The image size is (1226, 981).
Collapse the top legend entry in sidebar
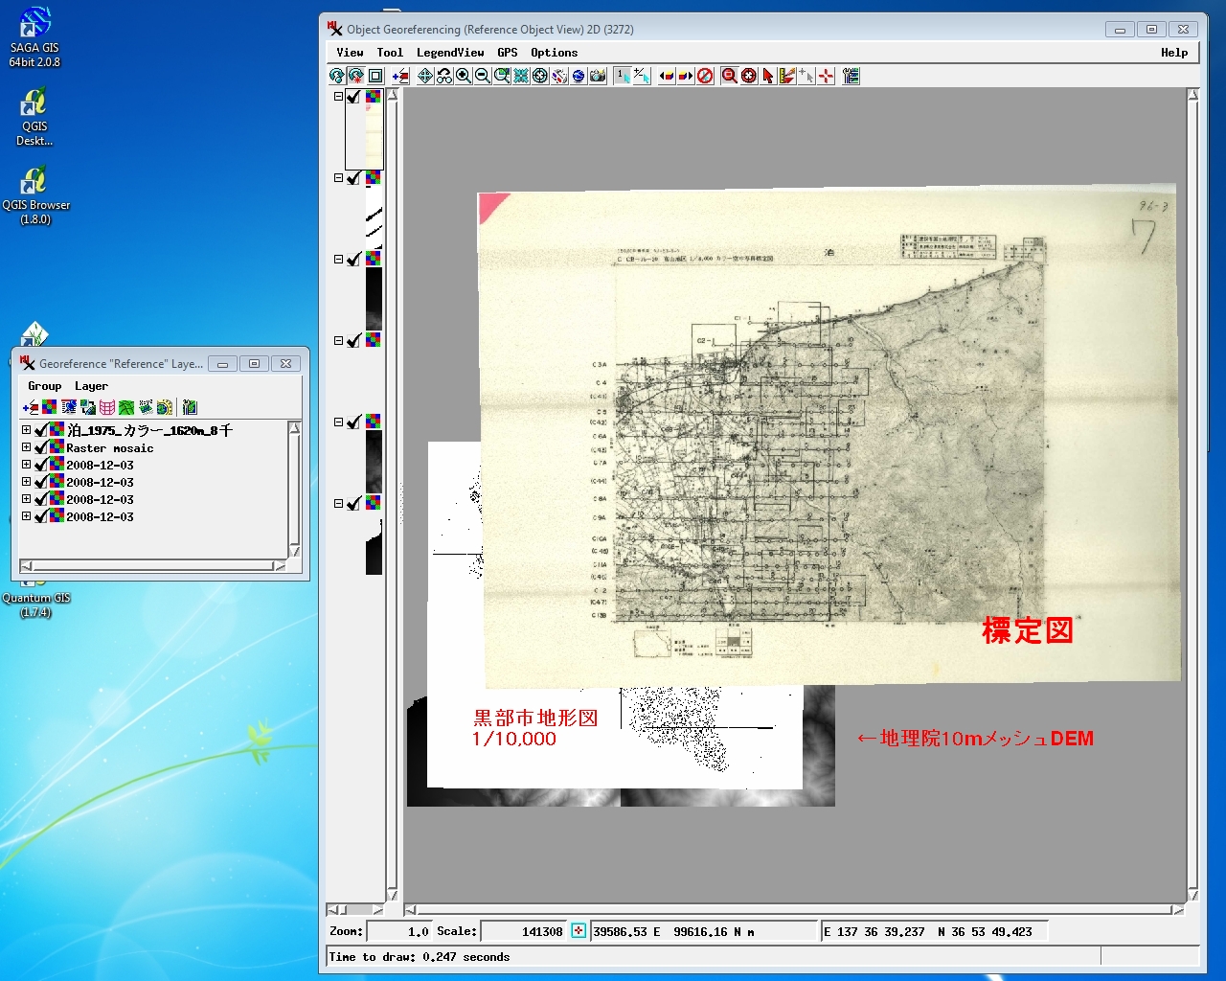(338, 96)
